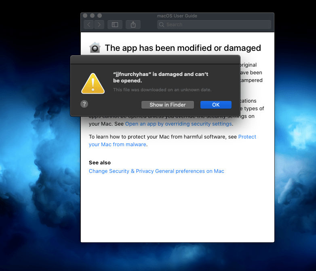Screen dimensions: 316x271
Task: Click the yellow warning triangle icon
Action: coord(93,84)
